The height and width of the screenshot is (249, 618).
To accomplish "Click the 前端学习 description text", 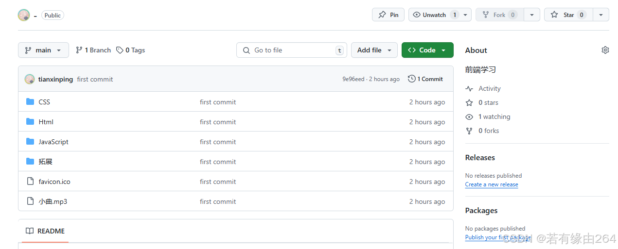I will click(x=480, y=69).
